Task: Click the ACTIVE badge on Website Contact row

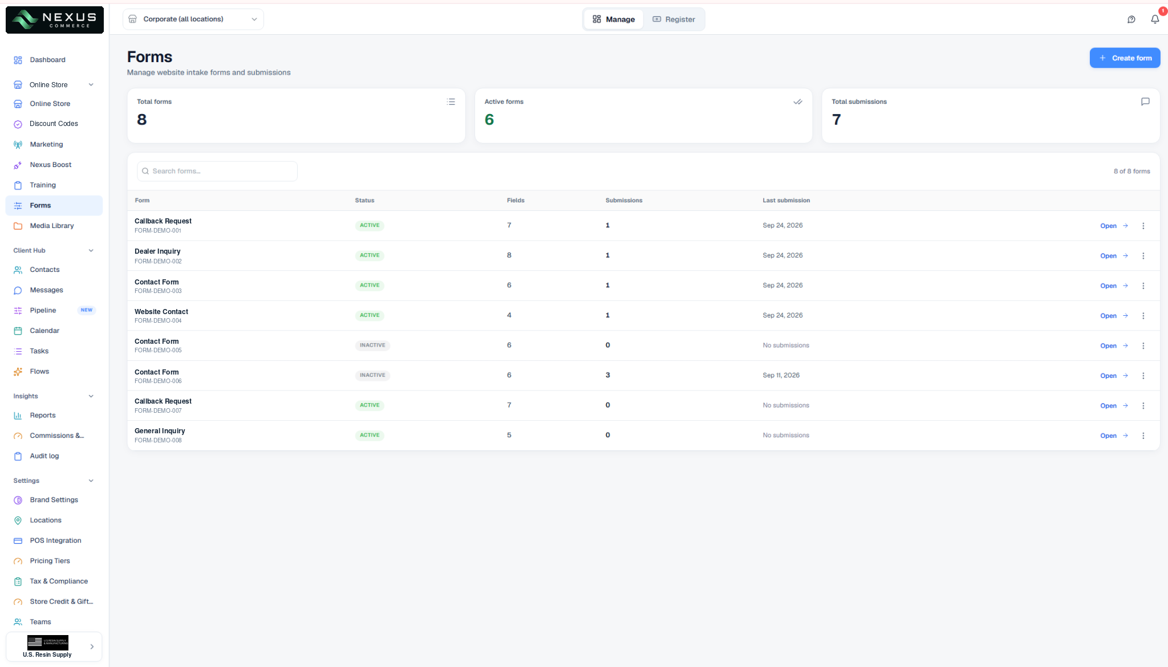Action: 370,315
